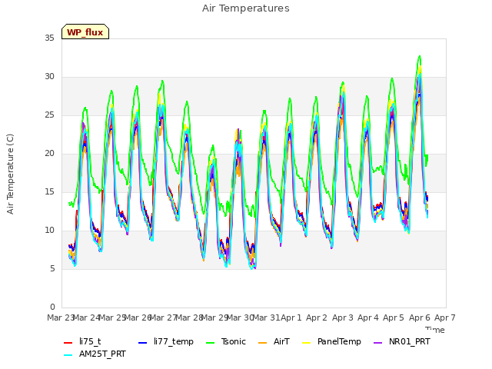Select the li77_temp legend entry
This screenshot has height=369, width=492.
tap(166, 341)
